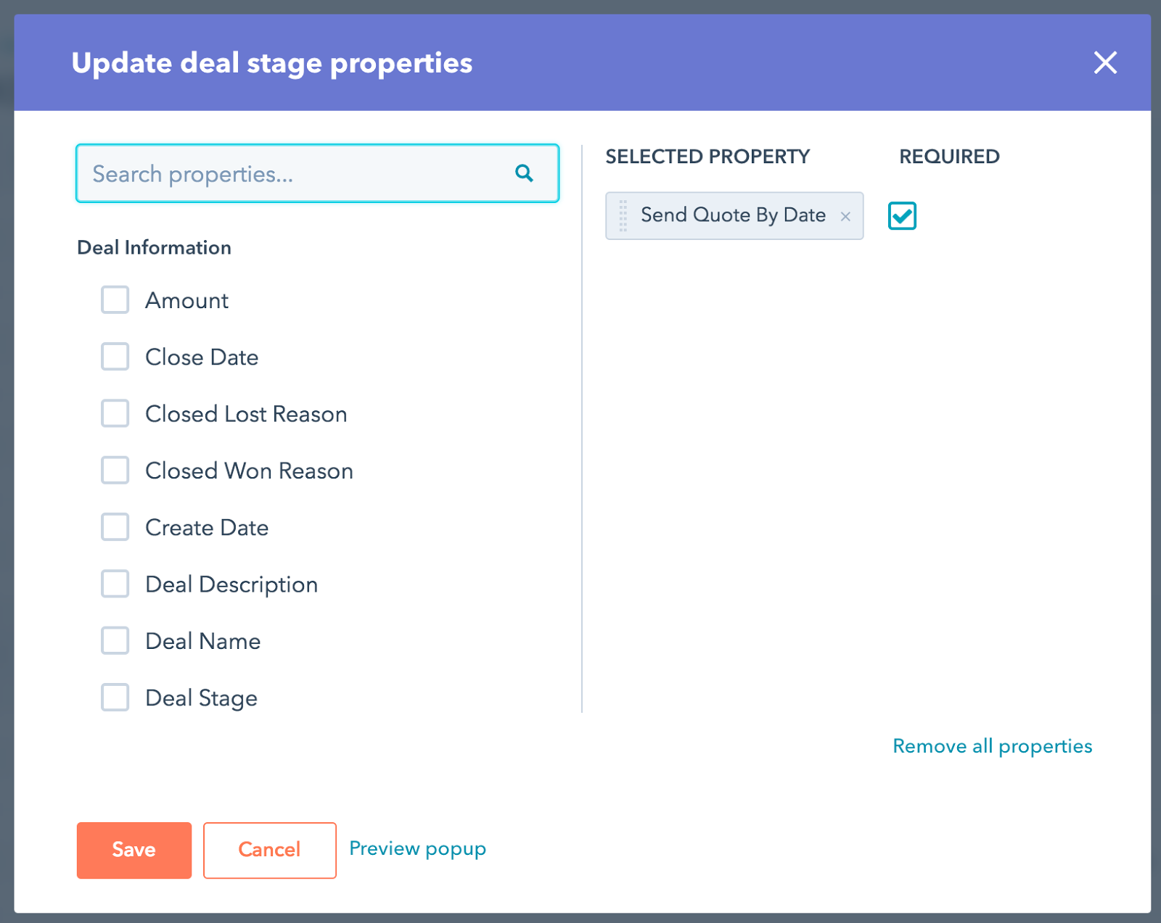This screenshot has height=923, width=1161.
Task: Click Remove all properties
Action: [991, 745]
